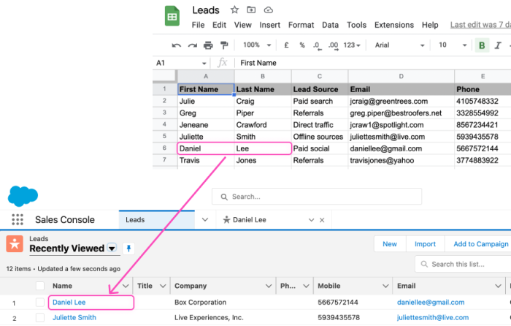Open the 123 more number formats dropdown
This screenshot has width=511, height=326.
(x=352, y=45)
